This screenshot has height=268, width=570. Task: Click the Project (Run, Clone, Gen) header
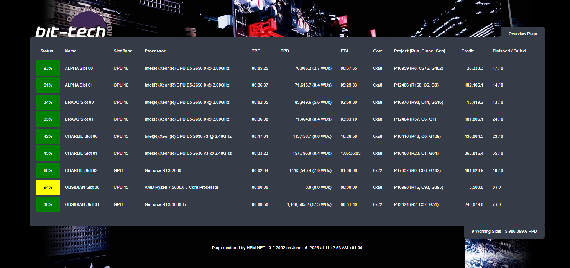pos(420,51)
